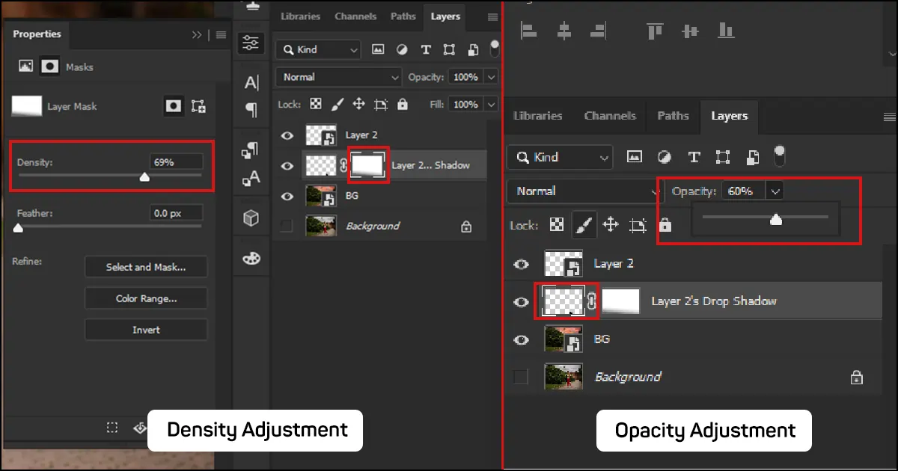Click the Density slider handle
898x471 pixels.
145,177
